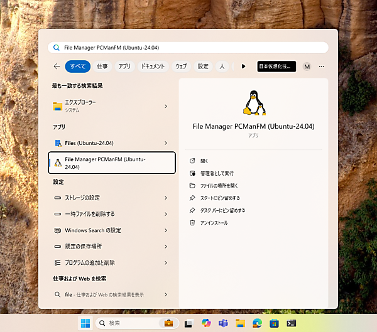Expand the Files (Ubuntu-24.04) result chevron

[x=166, y=143]
